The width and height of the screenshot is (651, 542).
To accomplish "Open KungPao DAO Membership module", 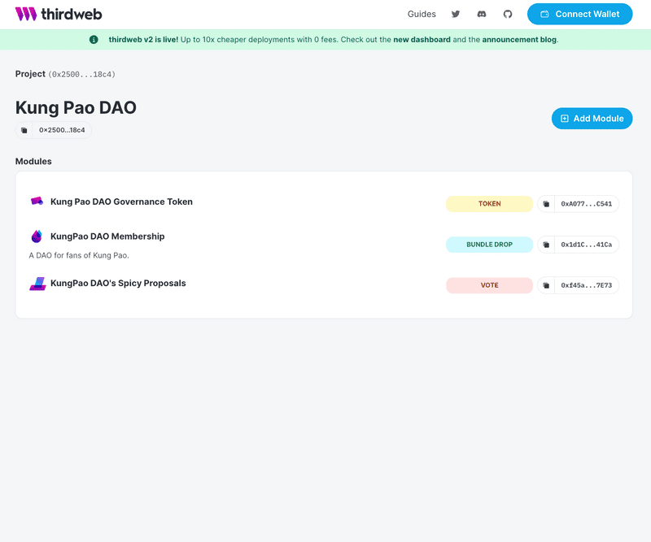I will point(107,236).
